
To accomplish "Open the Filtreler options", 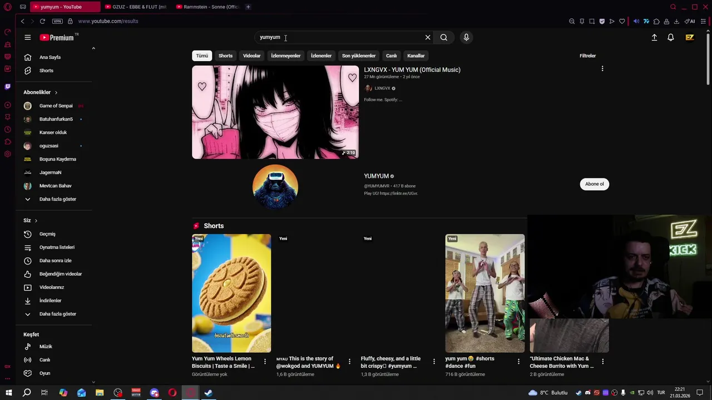I will click(x=587, y=56).
